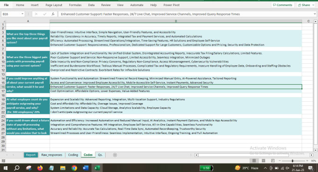Add a new sheet with plus icon
Image resolution: width=318 pixels, height=172 pixels.
tap(115, 155)
